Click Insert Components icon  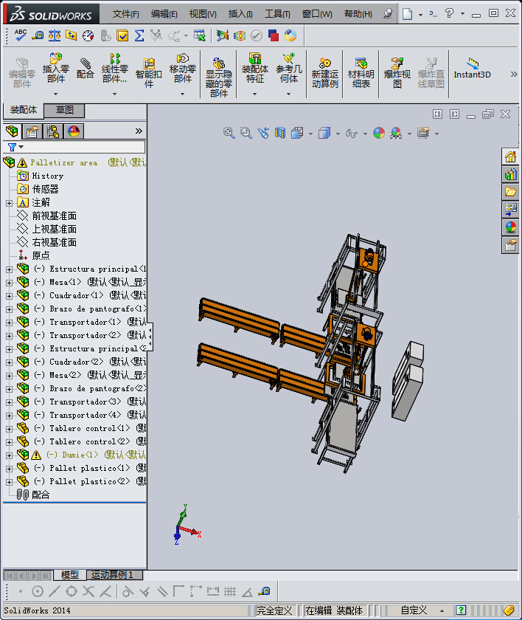[x=56, y=68]
